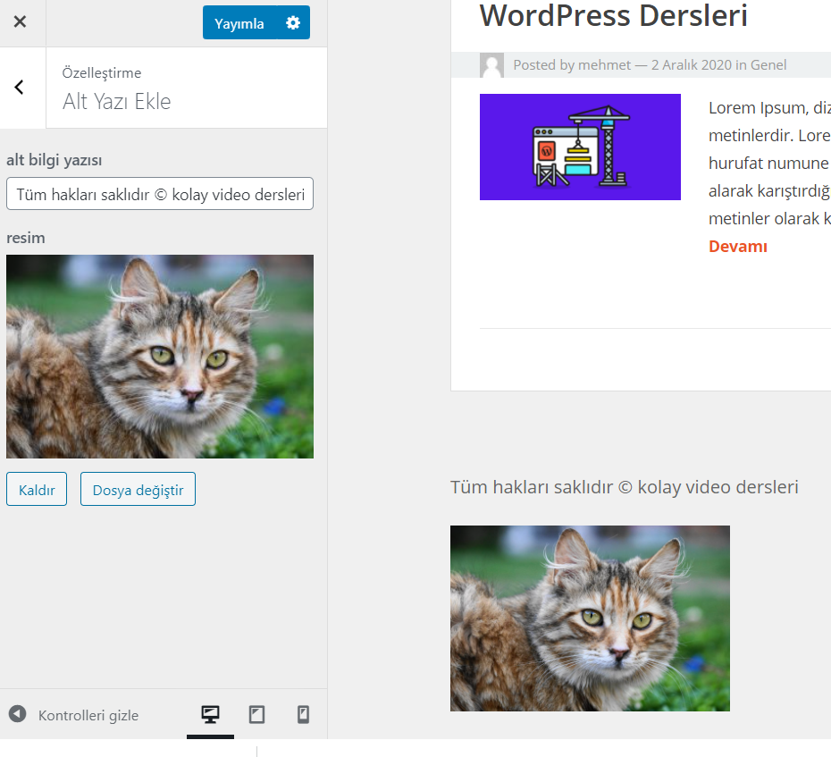Select the cat image in resim control
The height and width of the screenshot is (757, 831).
160,357
